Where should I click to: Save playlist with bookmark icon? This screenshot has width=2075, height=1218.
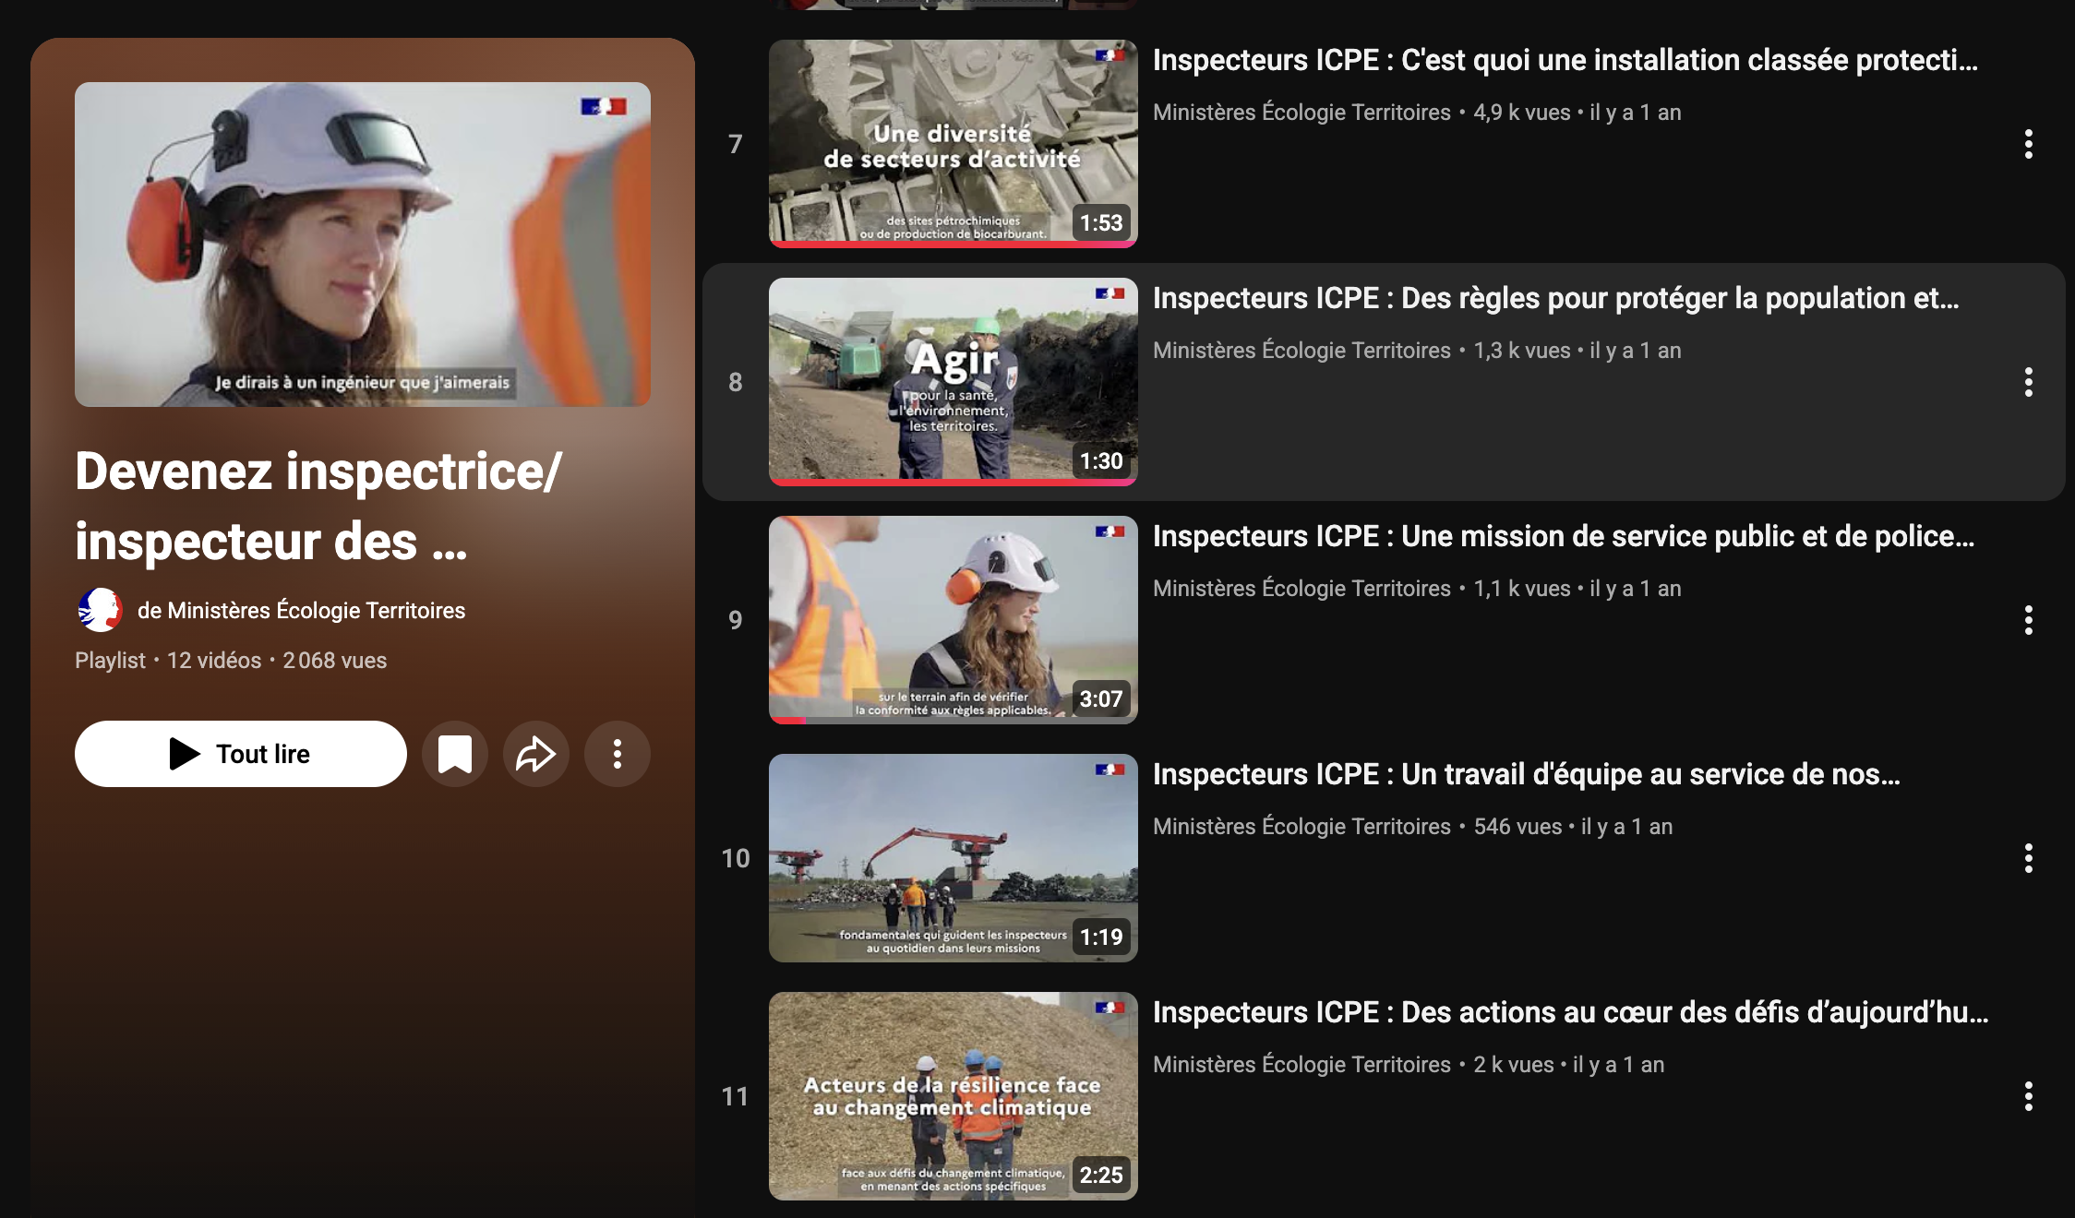tap(454, 754)
